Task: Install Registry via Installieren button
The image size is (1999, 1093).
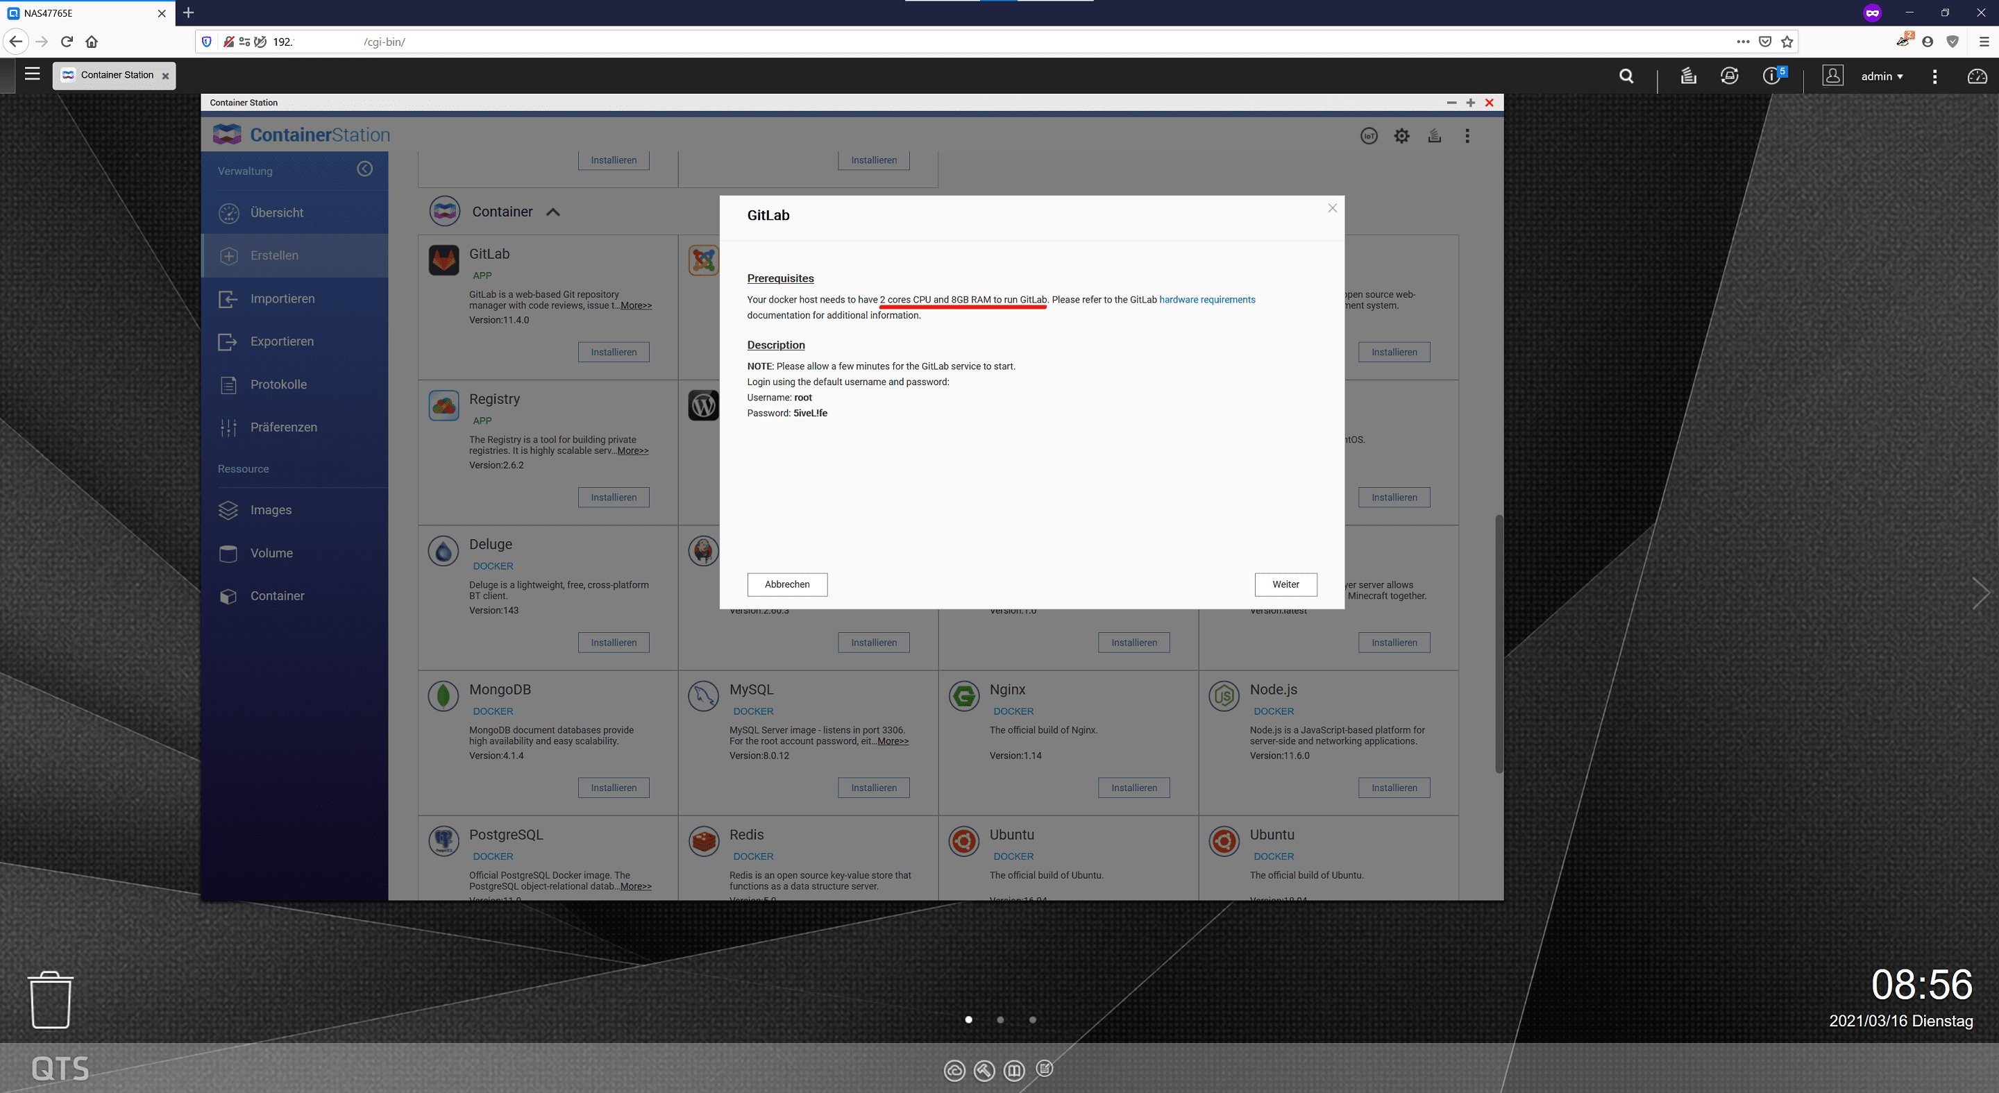Action: pyautogui.click(x=614, y=498)
